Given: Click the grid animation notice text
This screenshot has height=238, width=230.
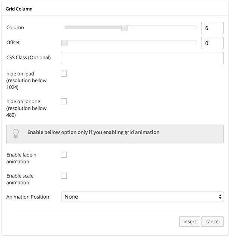Looking at the screenshot, I should click(93, 133).
